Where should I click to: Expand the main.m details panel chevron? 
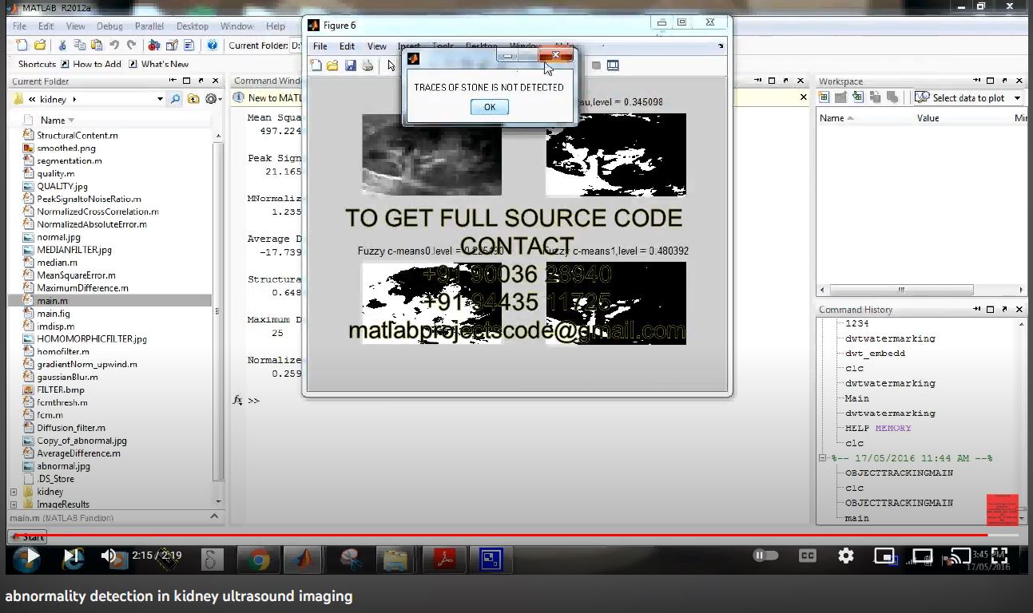point(214,517)
